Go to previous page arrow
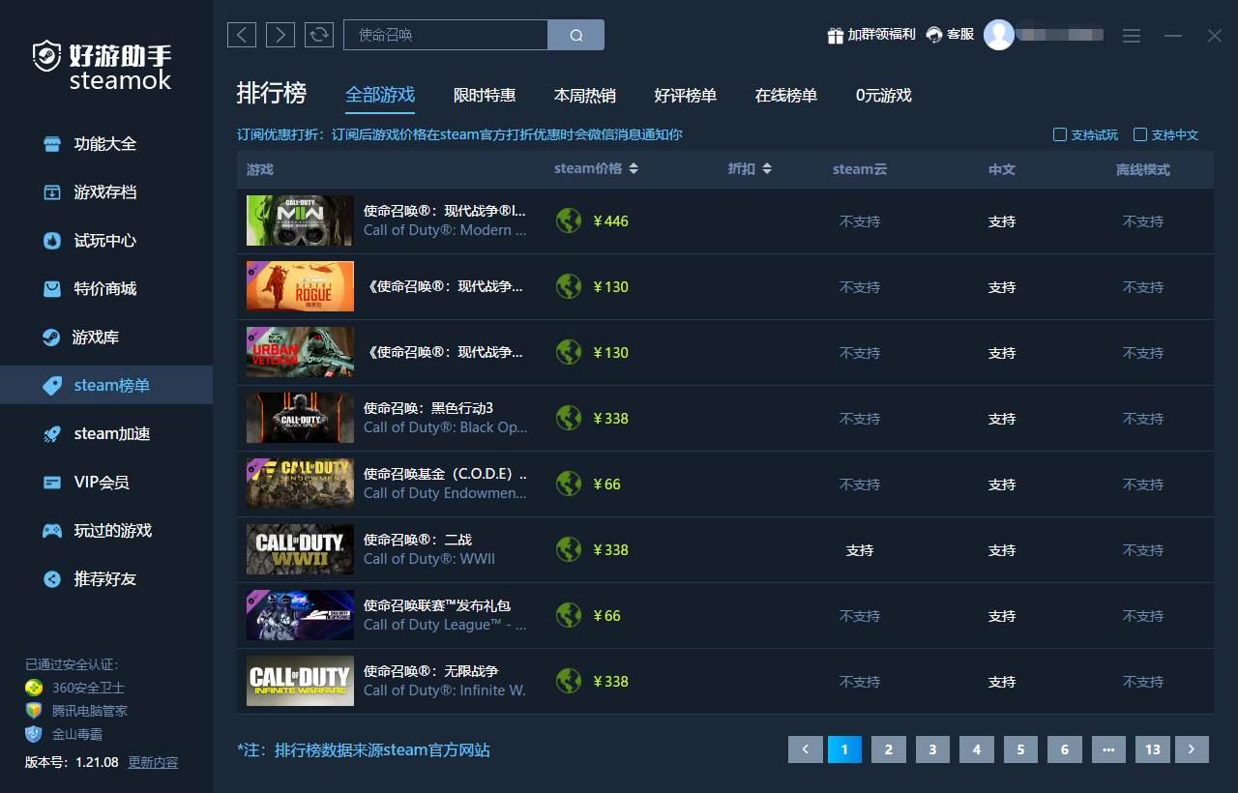1238x793 pixels. [806, 749]
